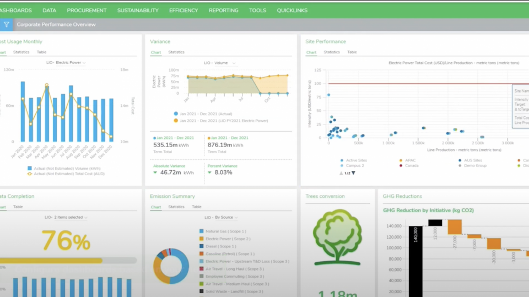Expand the LIO By Source dropdown

click(x=220, y=218)
